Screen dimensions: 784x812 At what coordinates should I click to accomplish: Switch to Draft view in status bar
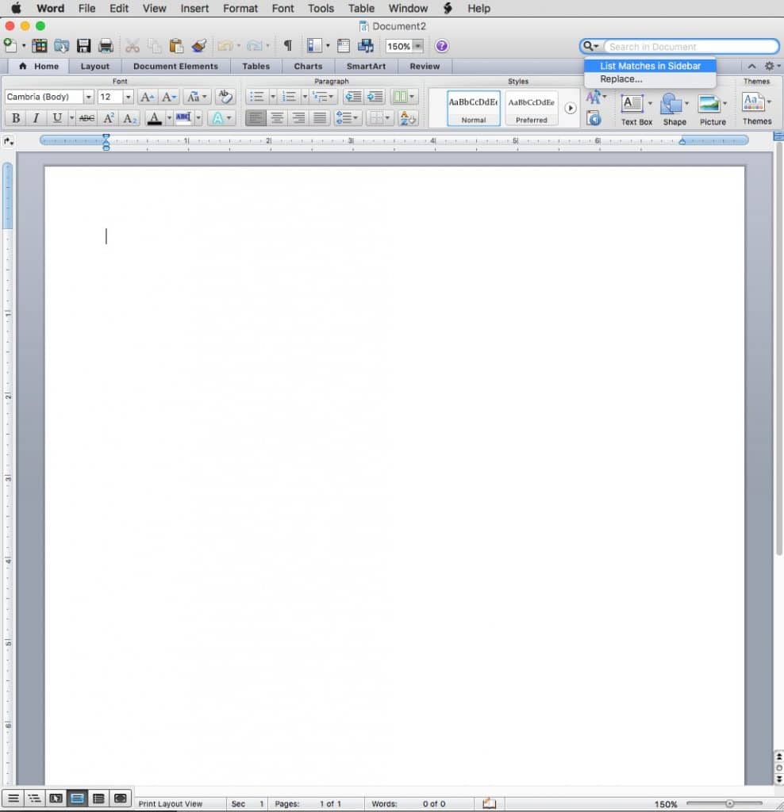[x=12, y=798]
